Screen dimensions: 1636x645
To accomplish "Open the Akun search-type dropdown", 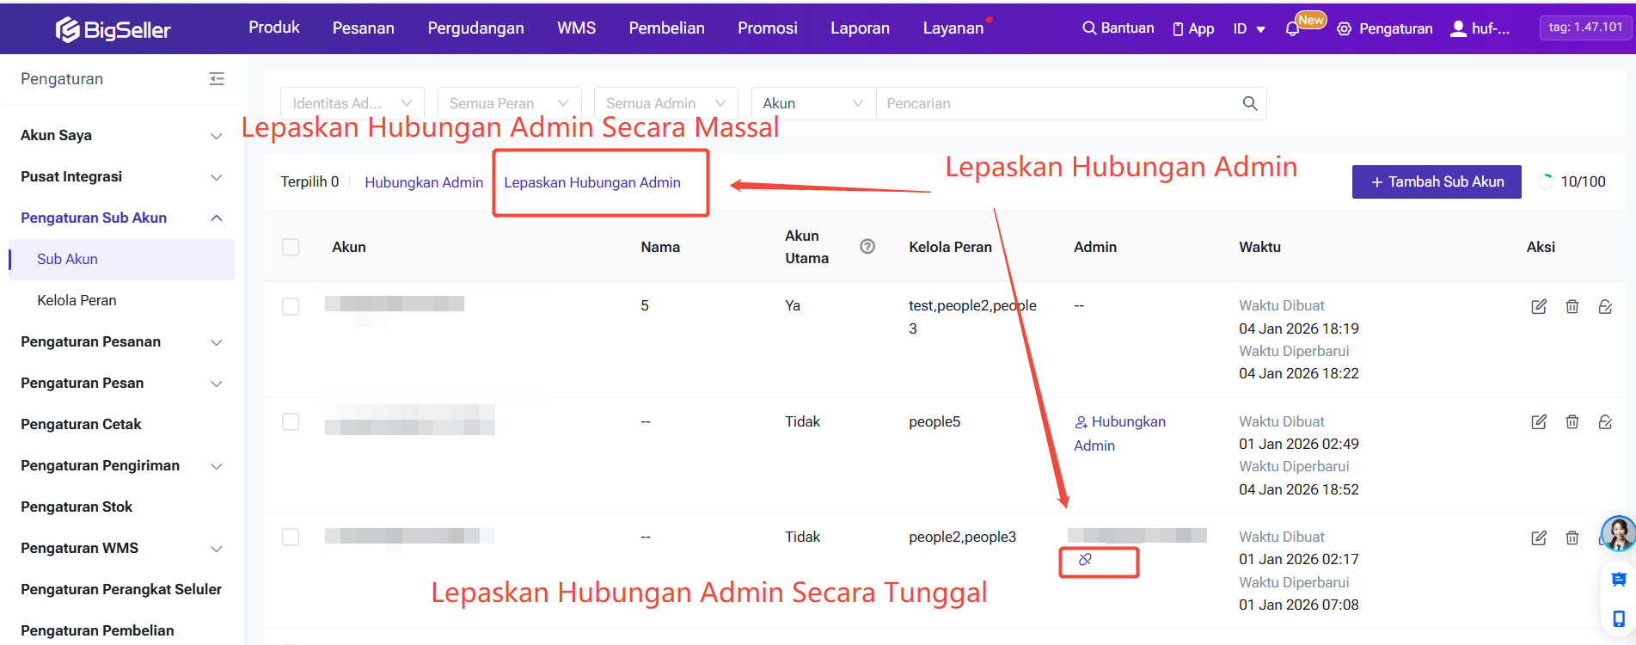I will click(813, 103).
